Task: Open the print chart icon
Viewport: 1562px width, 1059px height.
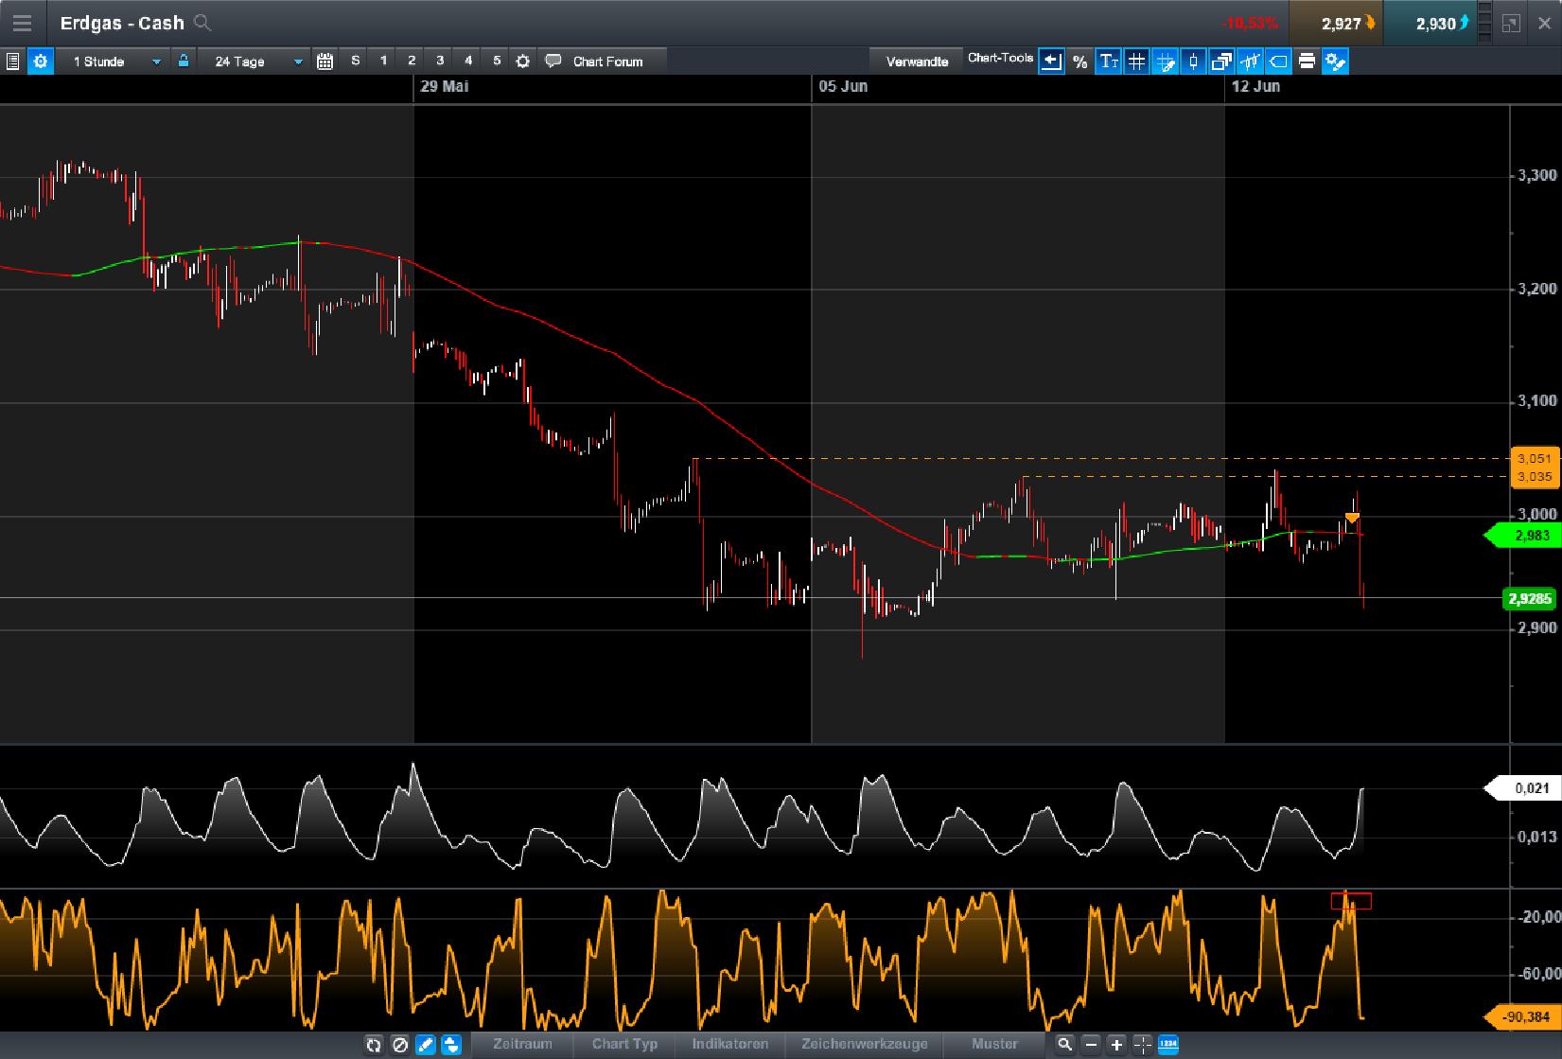Action: point(1307,61)
